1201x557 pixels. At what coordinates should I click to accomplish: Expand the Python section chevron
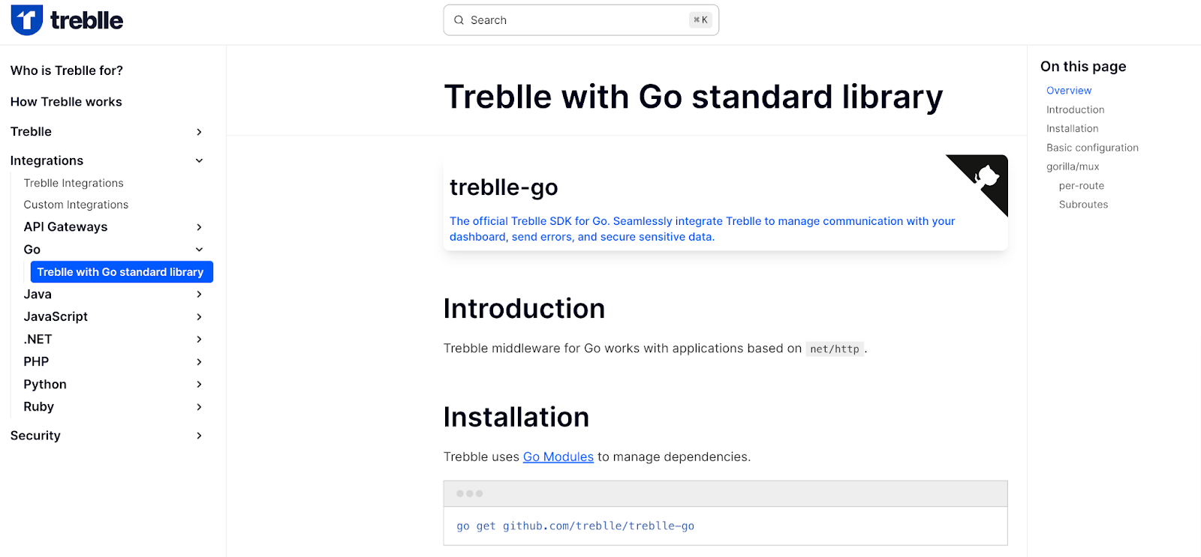[199, 385]
